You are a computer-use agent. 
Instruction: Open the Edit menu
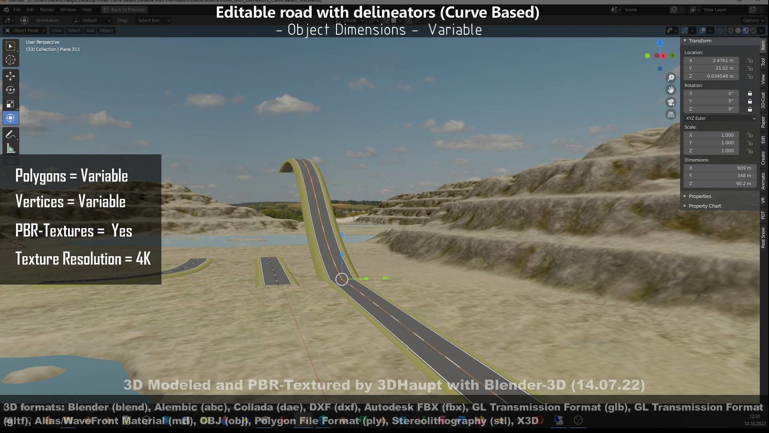[30, 10]
